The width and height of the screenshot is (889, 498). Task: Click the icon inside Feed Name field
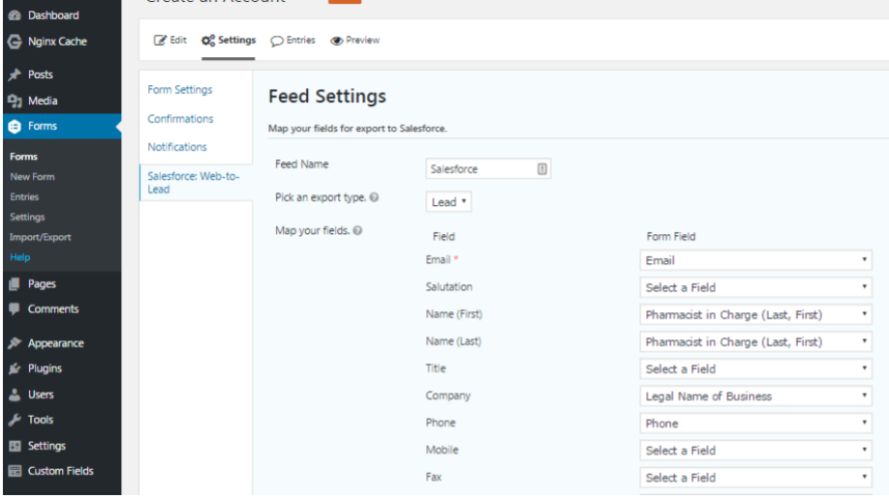[x=542, y=168]
